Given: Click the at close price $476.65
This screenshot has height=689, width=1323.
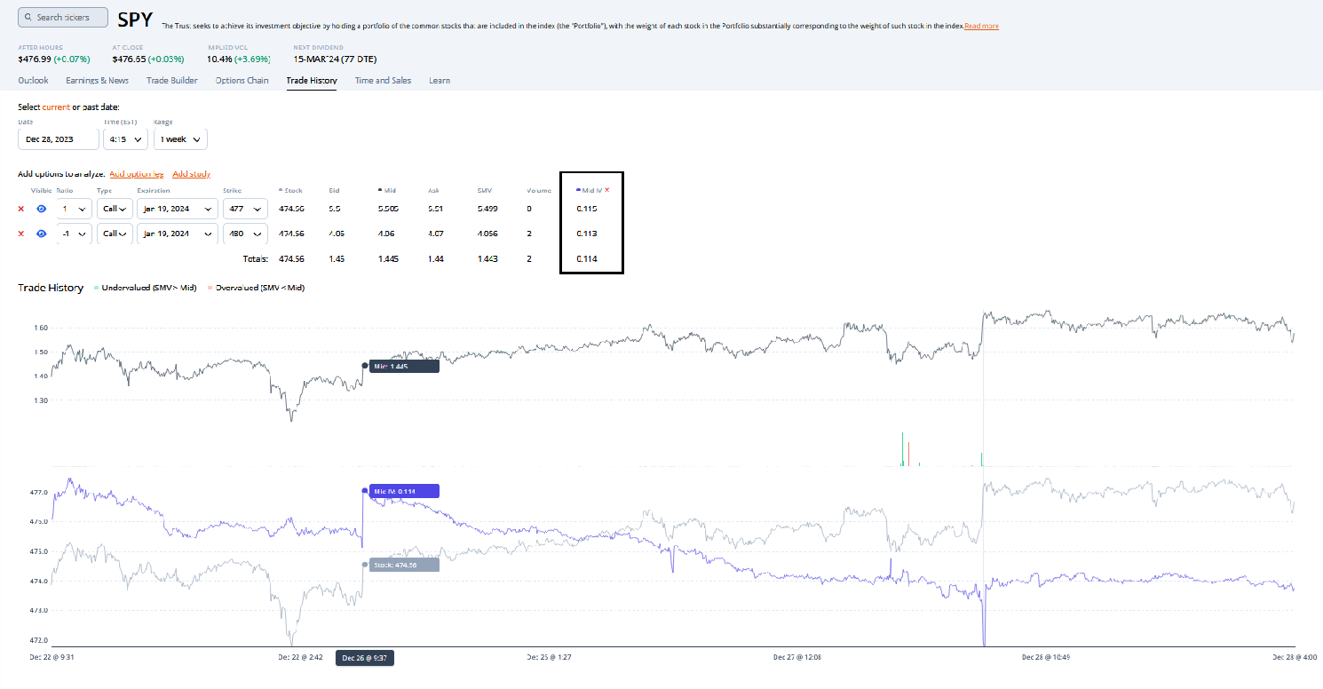Looking at the screenshot, I should click(x=129, y=59).
